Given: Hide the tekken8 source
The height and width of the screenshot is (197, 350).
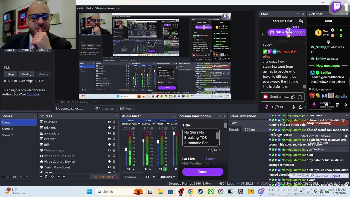Looking at the screenshot, I should point(109,128).
